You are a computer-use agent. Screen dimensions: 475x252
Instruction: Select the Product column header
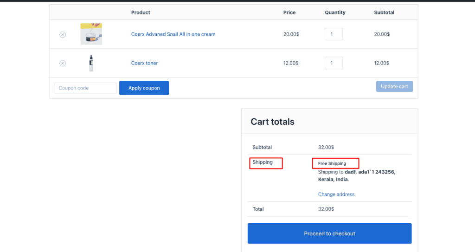pos(141,13)
